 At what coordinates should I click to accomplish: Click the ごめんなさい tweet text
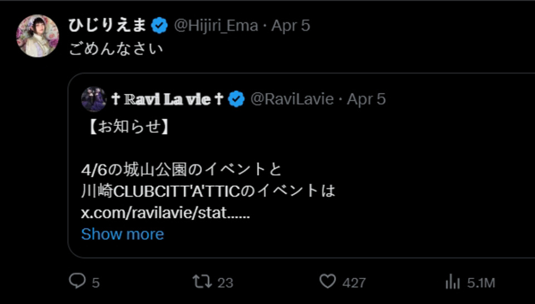click(116, 49)
